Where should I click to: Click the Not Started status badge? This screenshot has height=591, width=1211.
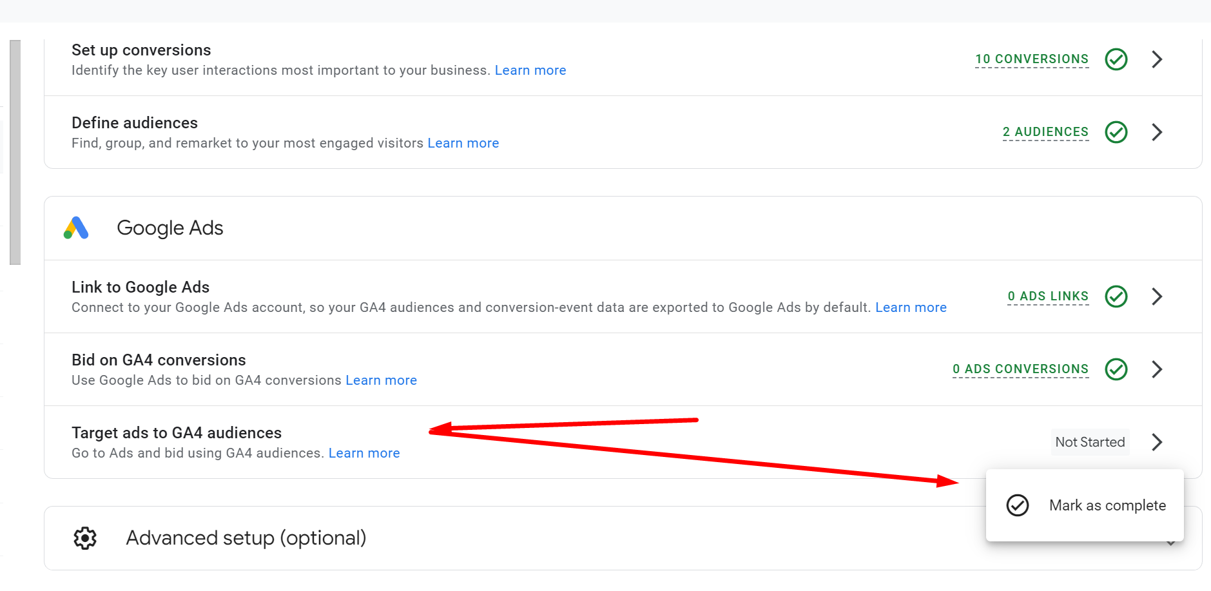click(1090, 442)
